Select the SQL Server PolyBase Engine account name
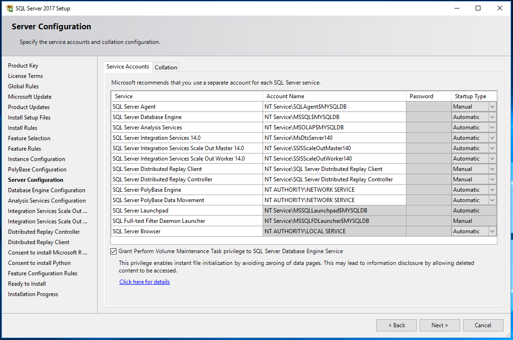The image size is (513, 340). [x=334, y=190]
